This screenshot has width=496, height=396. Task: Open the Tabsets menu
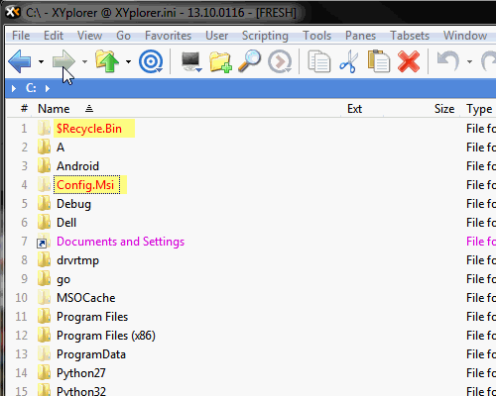coord(410,36)
